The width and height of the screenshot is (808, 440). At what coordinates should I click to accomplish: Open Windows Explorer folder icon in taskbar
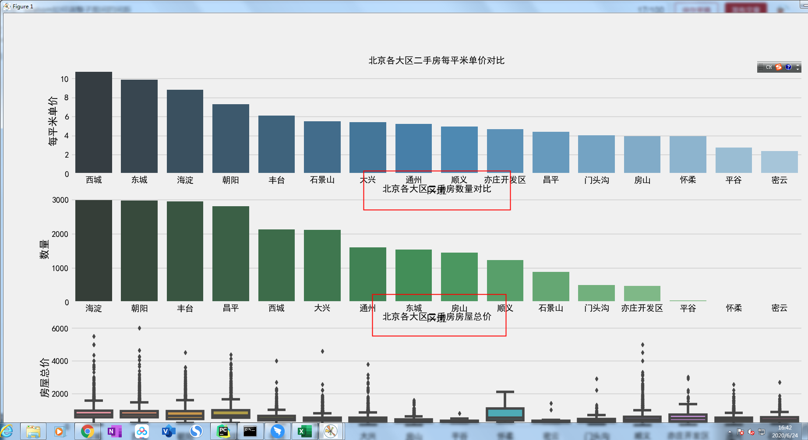33,432
